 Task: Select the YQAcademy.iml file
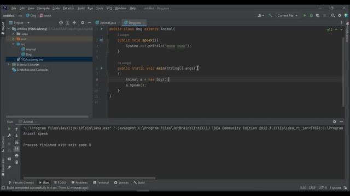pyautogui.click(x=30, y=59)
